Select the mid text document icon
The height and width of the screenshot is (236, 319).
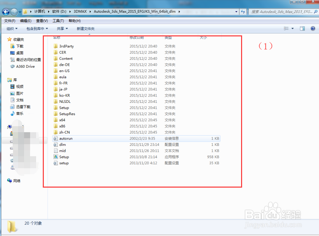coord(56,151)
